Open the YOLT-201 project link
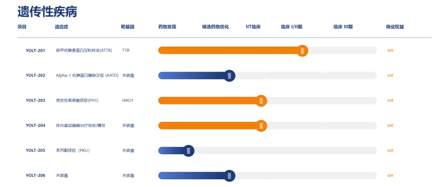This screenshot has height=187, width=438. click(x=35, y=51)
